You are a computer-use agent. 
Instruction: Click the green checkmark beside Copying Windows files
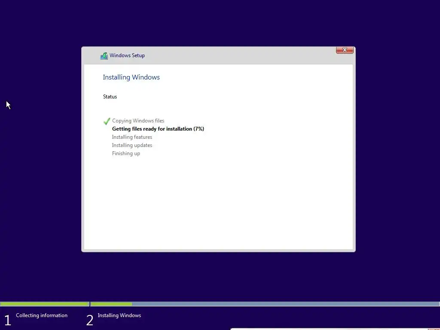click(x=107, y=121)
